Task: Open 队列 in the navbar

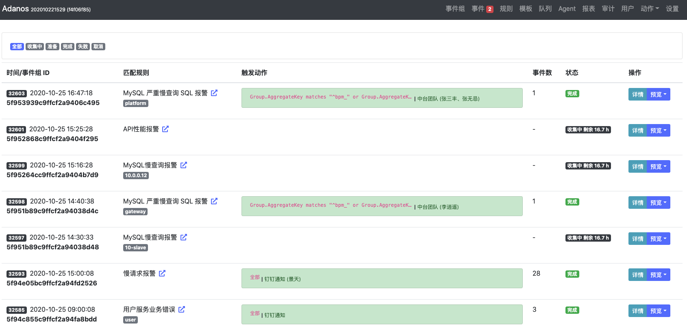Action: point(545,9)
